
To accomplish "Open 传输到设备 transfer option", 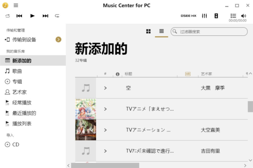I will (x=24, y=40).
